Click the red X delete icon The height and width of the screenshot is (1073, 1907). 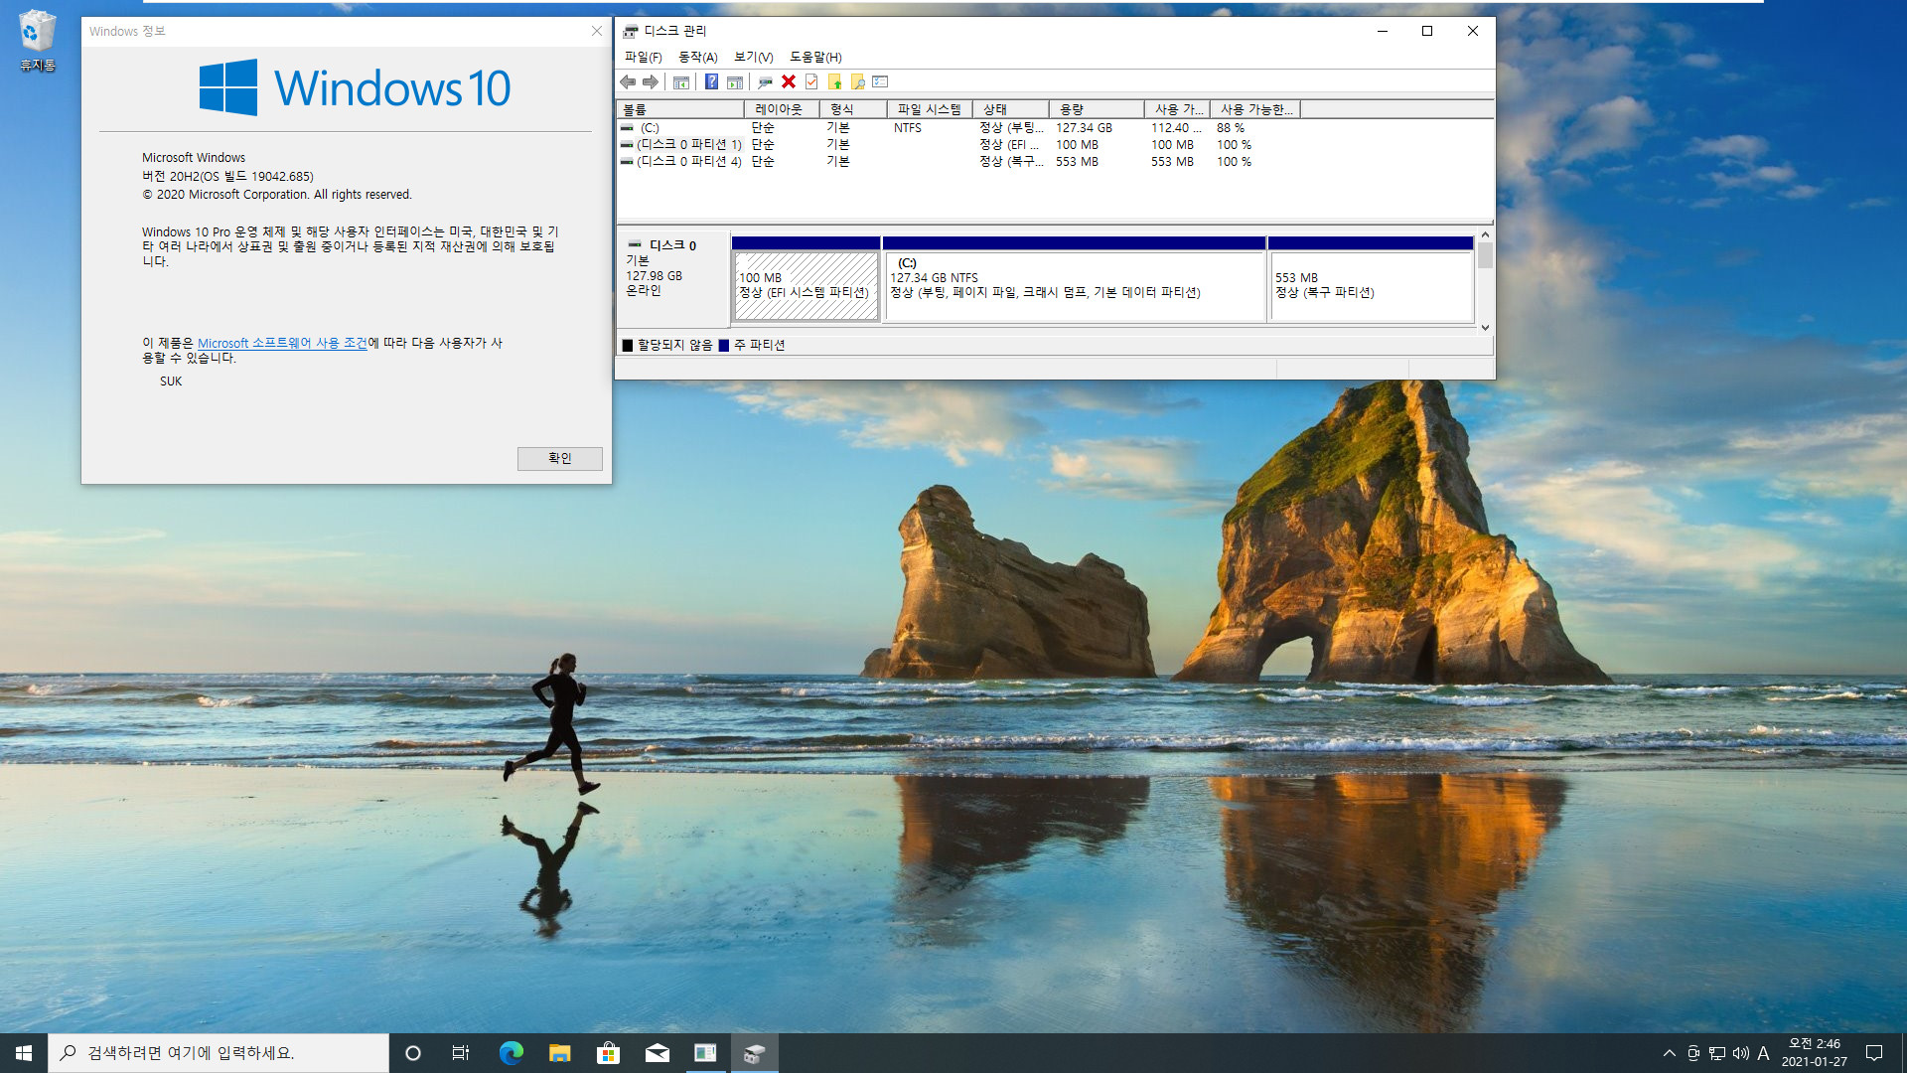[x=789, y=82]
